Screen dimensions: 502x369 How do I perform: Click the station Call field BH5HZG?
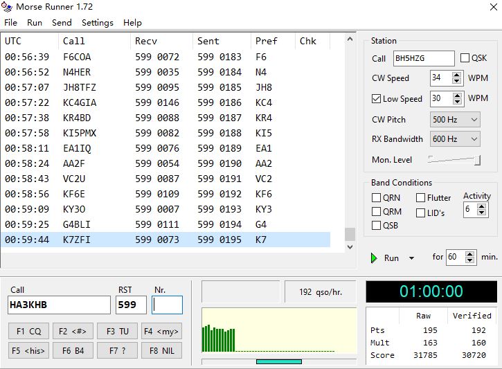(x=424, y=58)
